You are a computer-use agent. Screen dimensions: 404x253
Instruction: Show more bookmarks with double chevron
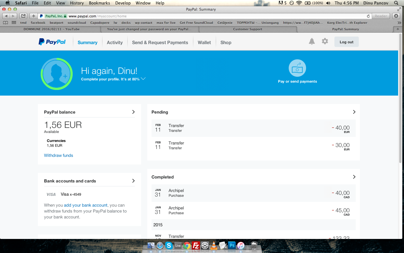[399, 23]
